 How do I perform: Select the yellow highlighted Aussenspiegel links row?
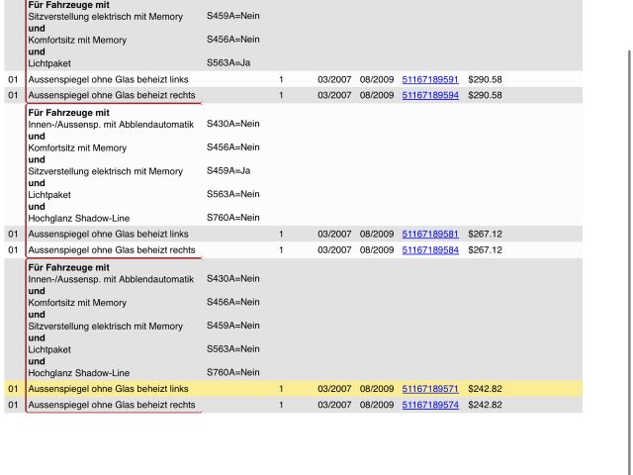109,389
